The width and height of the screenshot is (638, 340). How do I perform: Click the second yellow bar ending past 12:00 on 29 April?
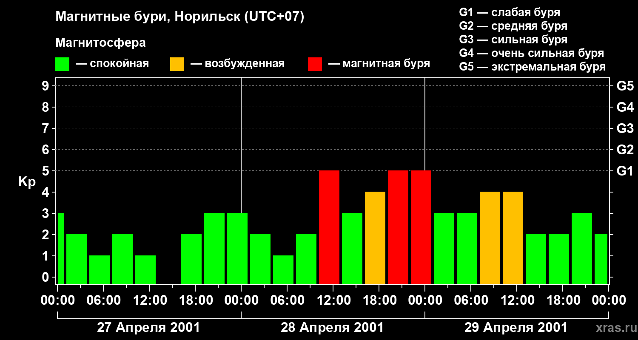[x=513, y=238]
